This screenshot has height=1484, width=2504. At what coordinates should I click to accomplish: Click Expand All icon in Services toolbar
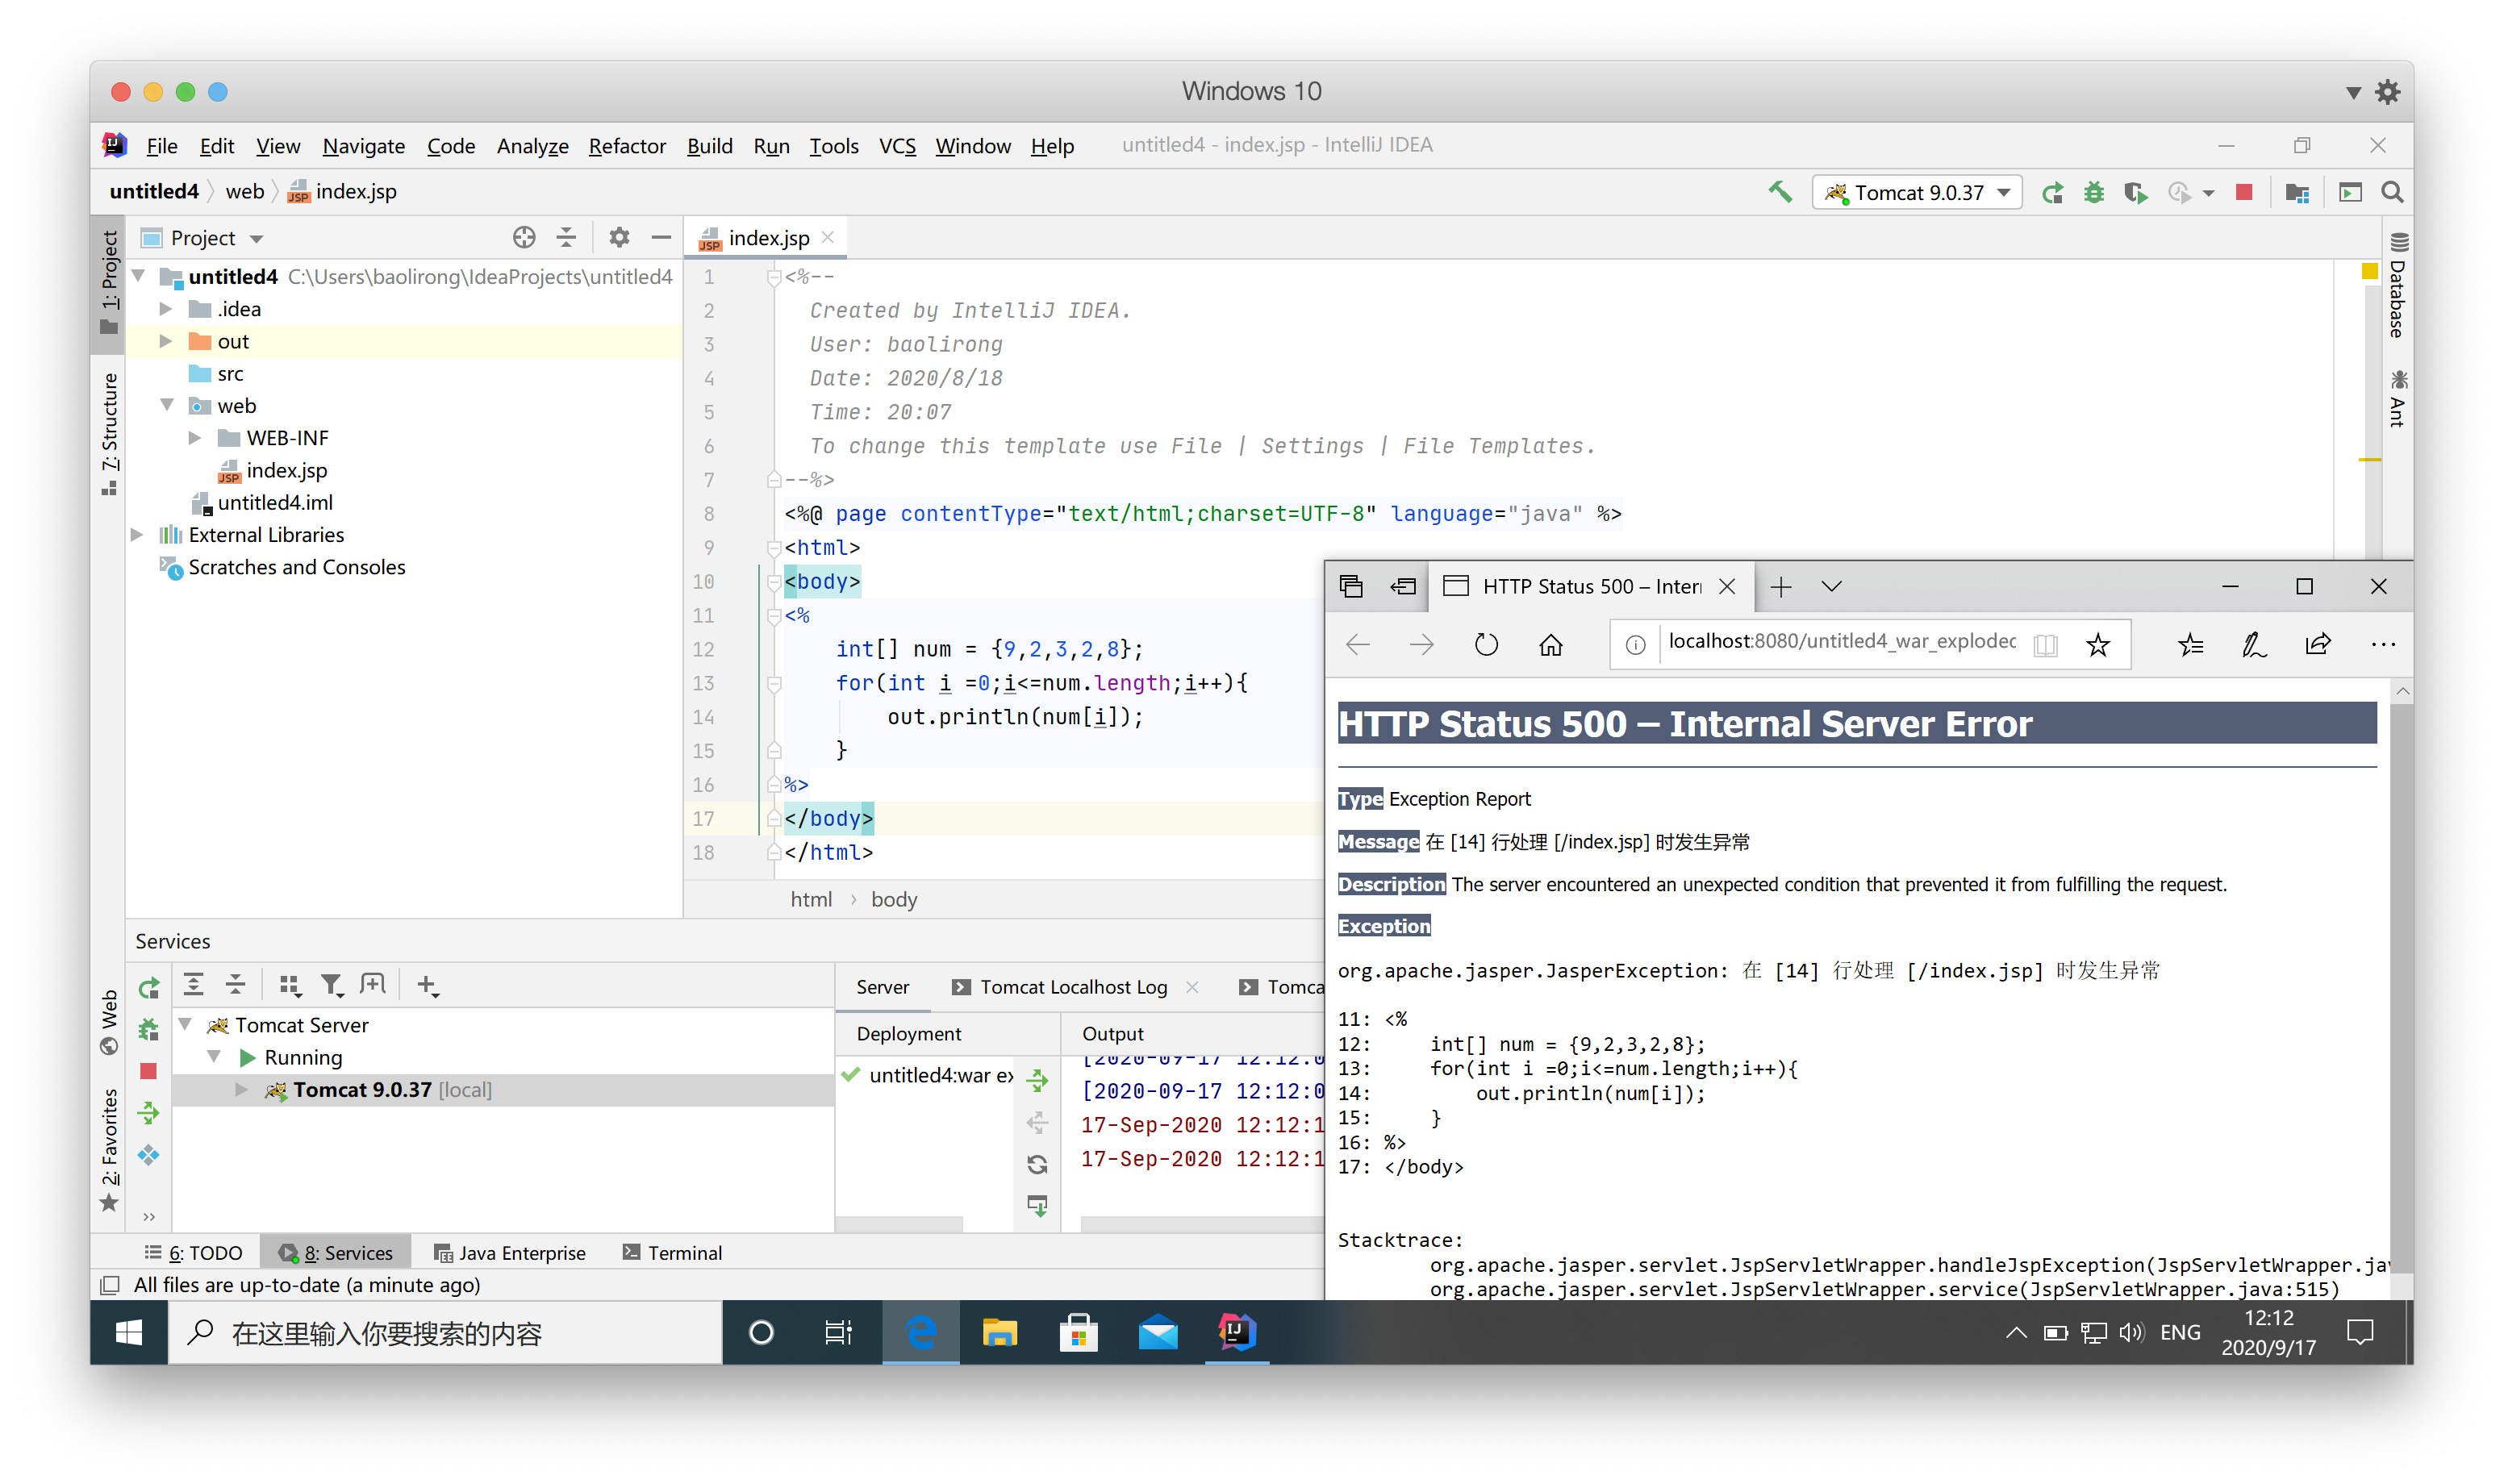tap(194, 985)
